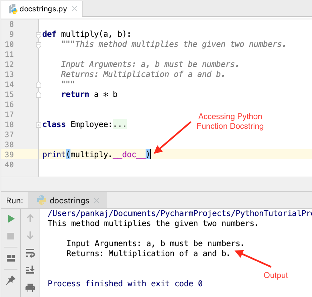The image size is (312, 297).
Task: Click the Scroll to End console icon
Action: click(x=30, y=270)
